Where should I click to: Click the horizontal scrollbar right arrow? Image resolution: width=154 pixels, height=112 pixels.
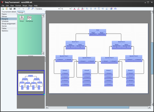[149, 107]
